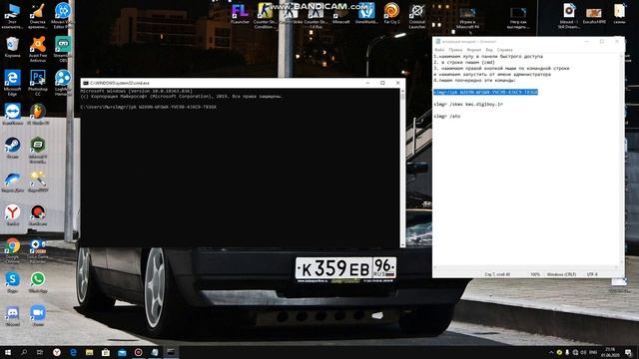The width and height of the screenshot is (639, 359).
Task: Open the volume control in system tray
Action: click(x=583, y=352)
